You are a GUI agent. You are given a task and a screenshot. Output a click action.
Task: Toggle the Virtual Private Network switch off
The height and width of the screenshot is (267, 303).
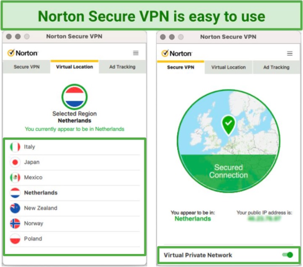click(x=287, y=255)
